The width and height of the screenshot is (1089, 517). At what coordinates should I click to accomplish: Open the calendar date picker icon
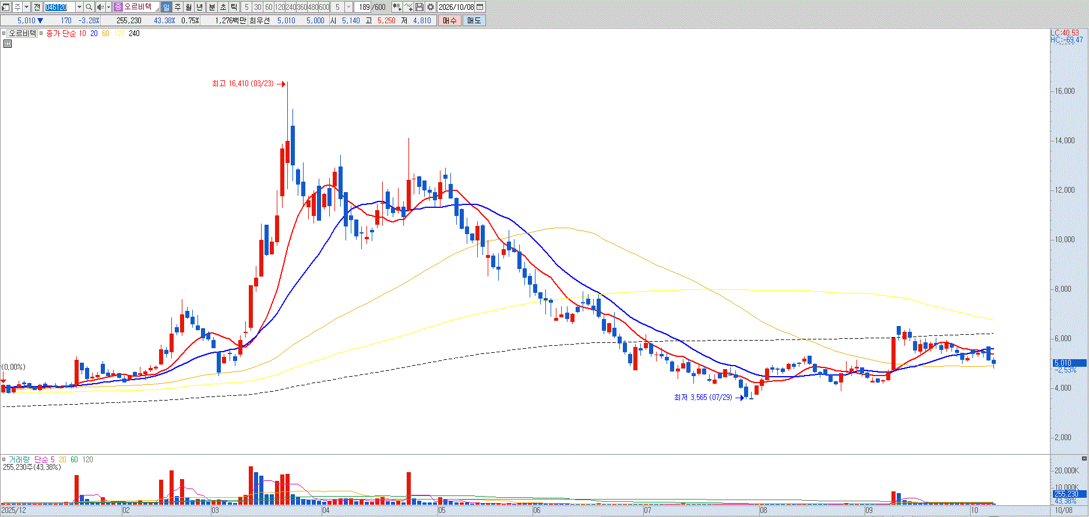480,7
